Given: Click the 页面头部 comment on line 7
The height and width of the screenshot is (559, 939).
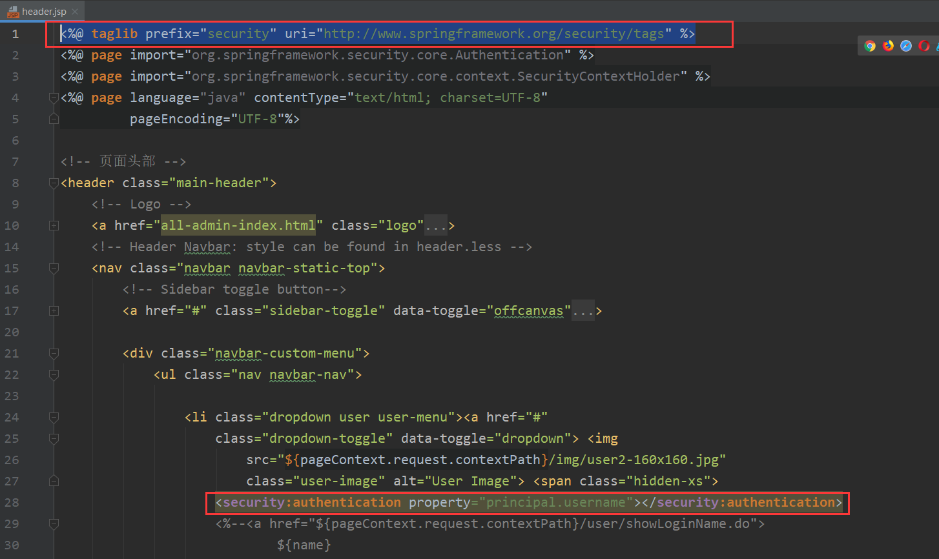Looking at the screenshot, I should 123,161.
